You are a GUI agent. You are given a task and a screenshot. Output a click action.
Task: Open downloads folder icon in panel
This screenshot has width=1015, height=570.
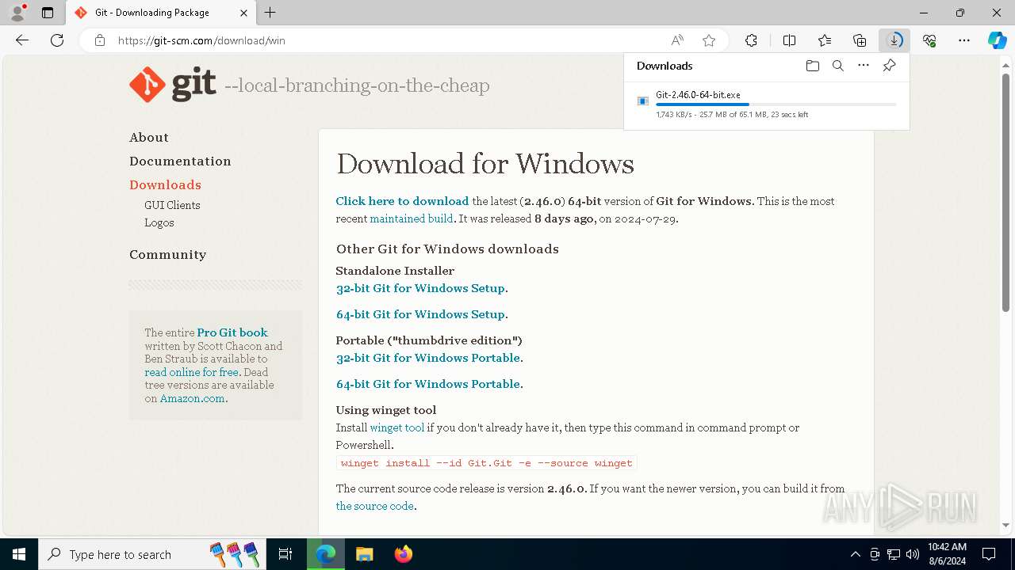pyautogui.click(x=812, y=66)
